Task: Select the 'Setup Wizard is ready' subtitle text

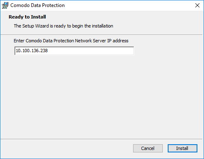Action: coord(63,26)
